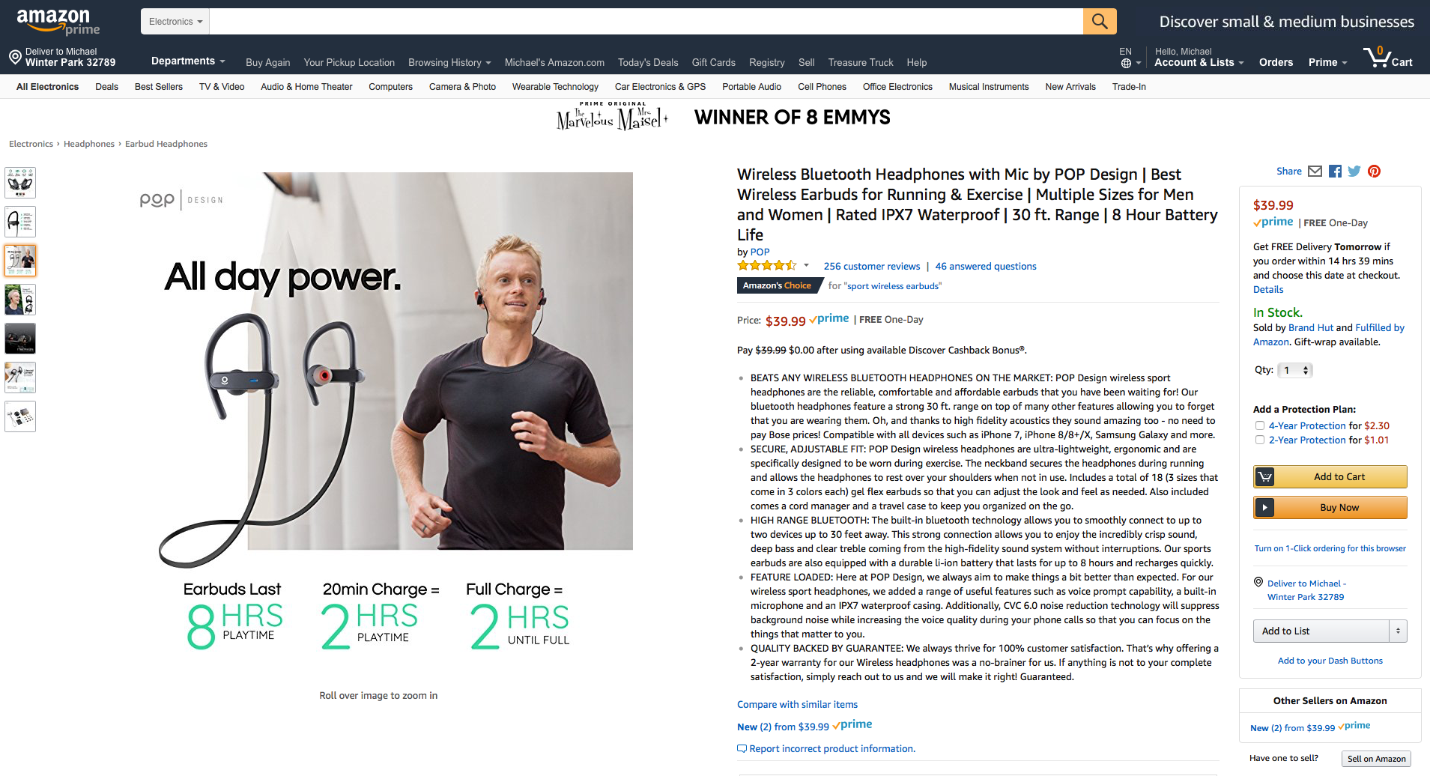The image size is (1430, 776).
Task: Share product on Twitter icon
Action: click(1354, 172)
